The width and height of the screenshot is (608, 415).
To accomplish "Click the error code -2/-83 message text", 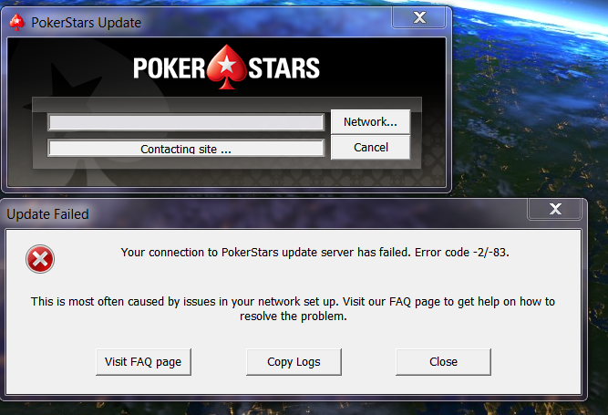I will [314, 253].
